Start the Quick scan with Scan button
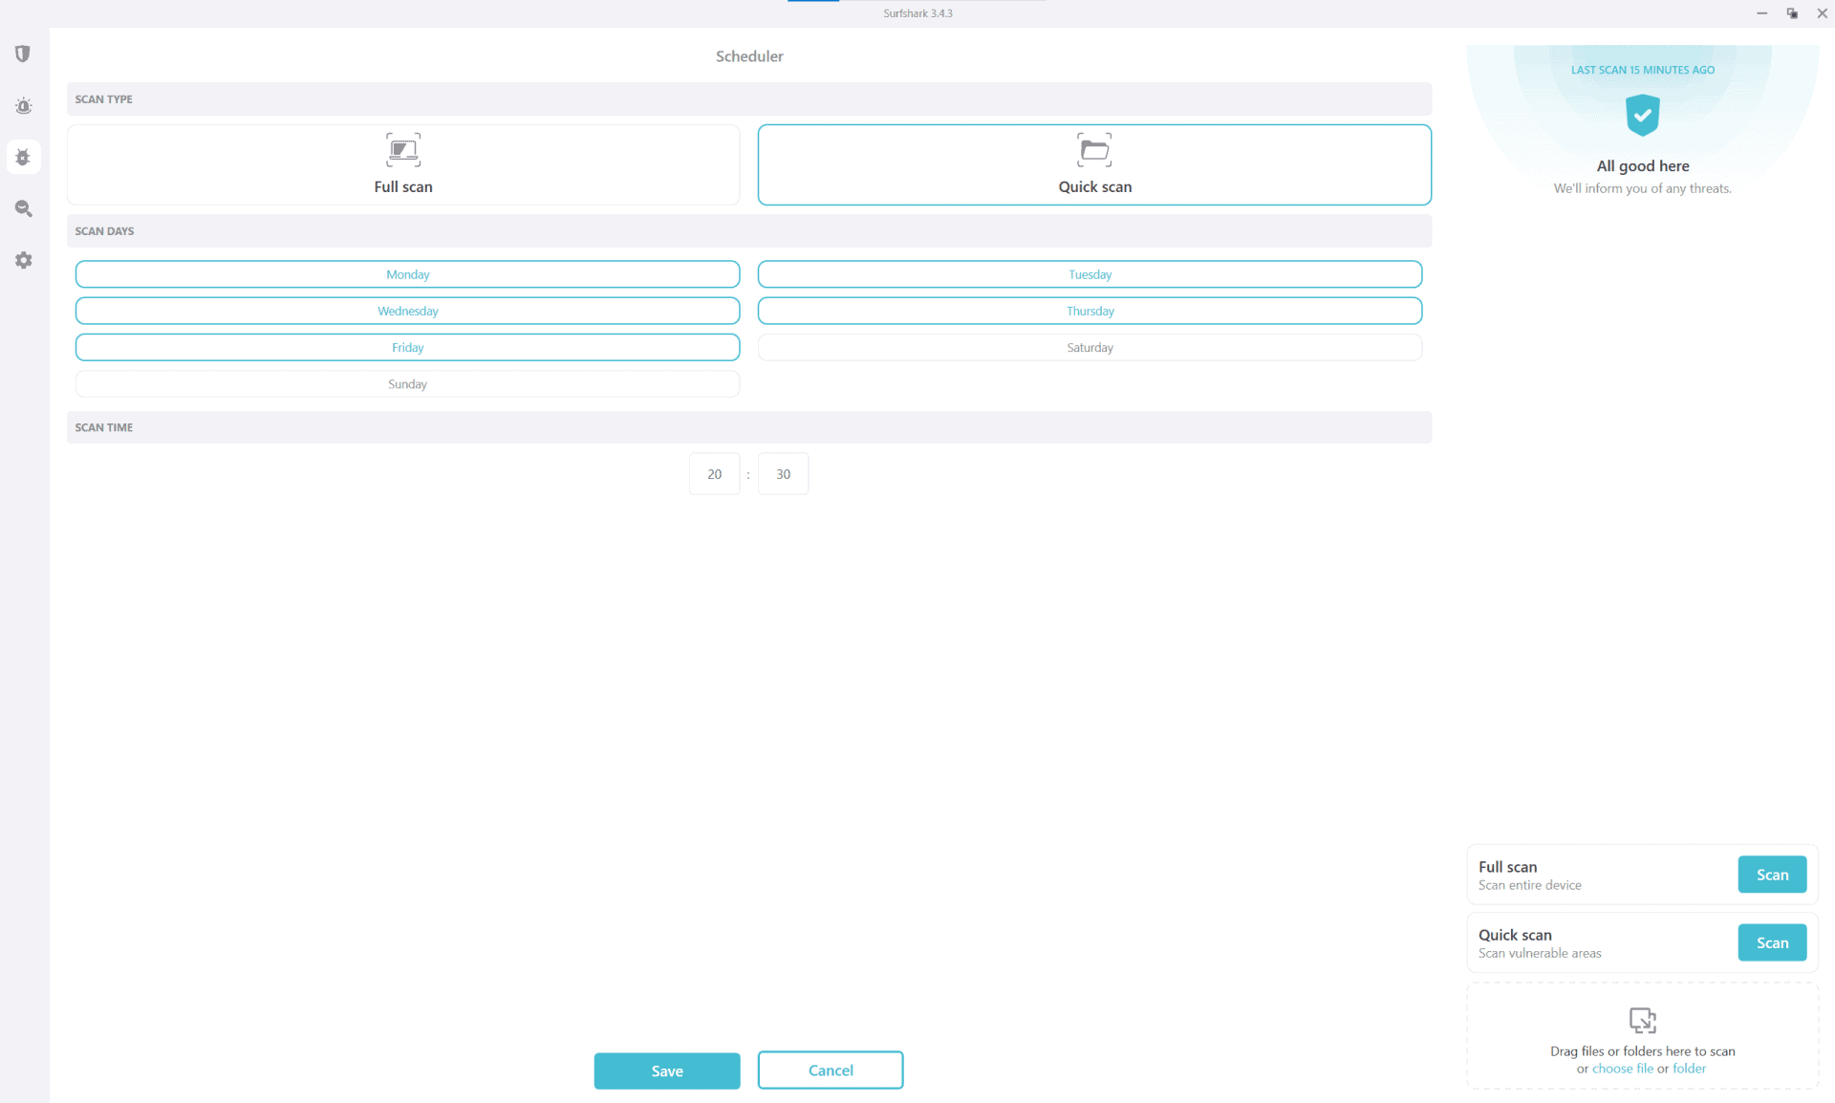Image resolution: width=1835 pixels, height=1103 pixels. (x=1772, y=942)
